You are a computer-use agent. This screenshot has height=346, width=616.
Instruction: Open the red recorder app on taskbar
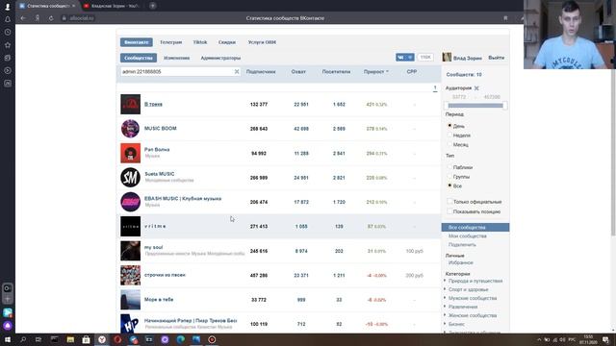click(212, 339)
